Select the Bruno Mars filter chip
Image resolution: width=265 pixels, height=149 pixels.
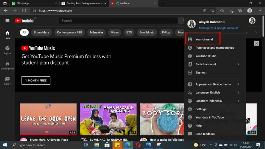coord(41,32)
